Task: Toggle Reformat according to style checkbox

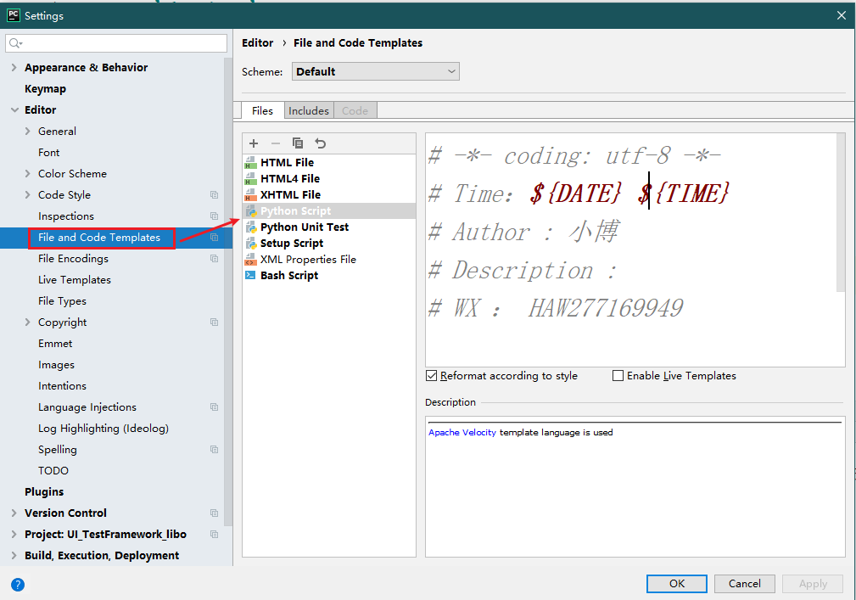Action: tap(432, 376)
